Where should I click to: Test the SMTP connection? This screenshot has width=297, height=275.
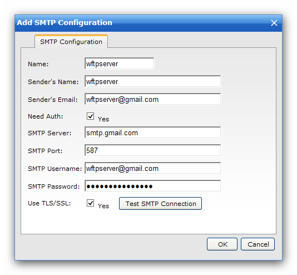point(160,204)
